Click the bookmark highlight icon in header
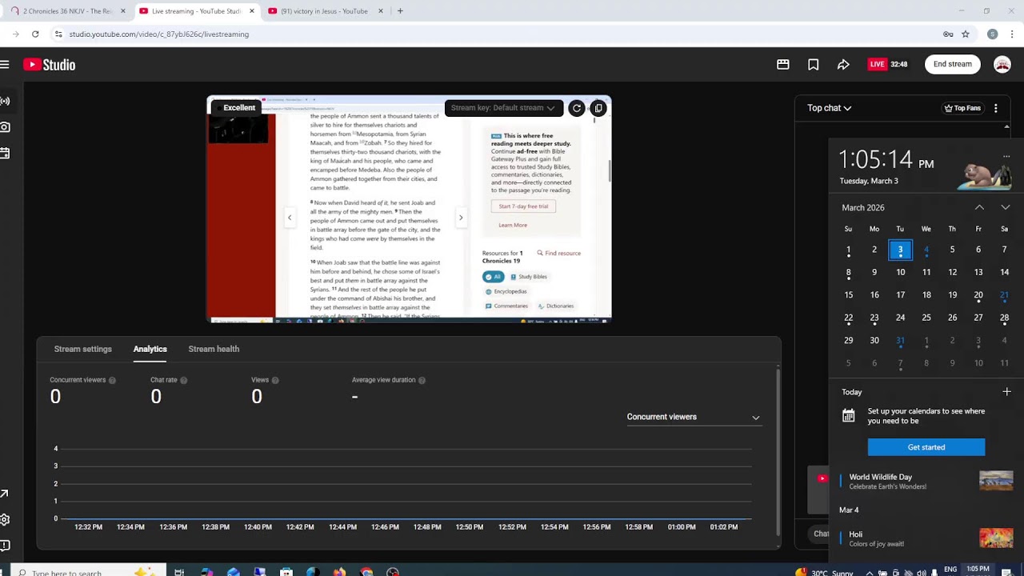Screen dimensions: 1024x576 point(813,65)
